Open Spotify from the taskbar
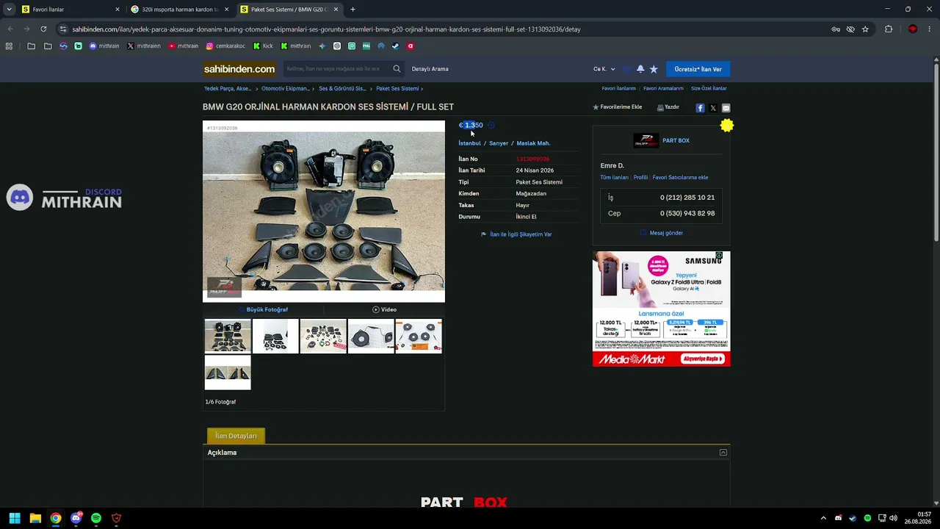The height and width of the screenshot is (529, 940). point(96,518)
